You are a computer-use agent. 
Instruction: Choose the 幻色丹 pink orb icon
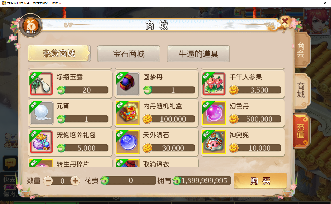tap(214, 113)
